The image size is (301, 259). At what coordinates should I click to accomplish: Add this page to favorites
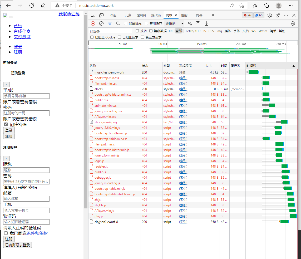pyautogui.click(x=242, y=6)
